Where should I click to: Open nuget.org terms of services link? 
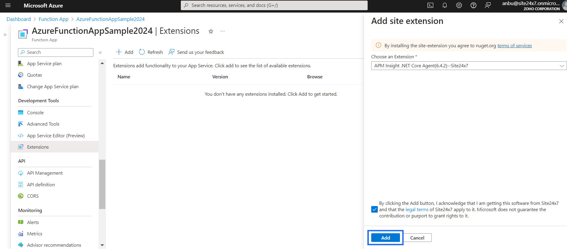click(514, 46)
